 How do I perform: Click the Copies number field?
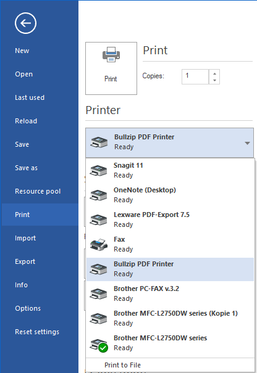[x=195, y=76]
